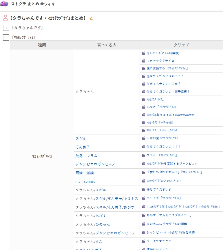The width and height of the screenshot is (223, 250).
Task: Click clip icon beside あっはっはっはwwwwwwww clip
Action: click(143, 115)
